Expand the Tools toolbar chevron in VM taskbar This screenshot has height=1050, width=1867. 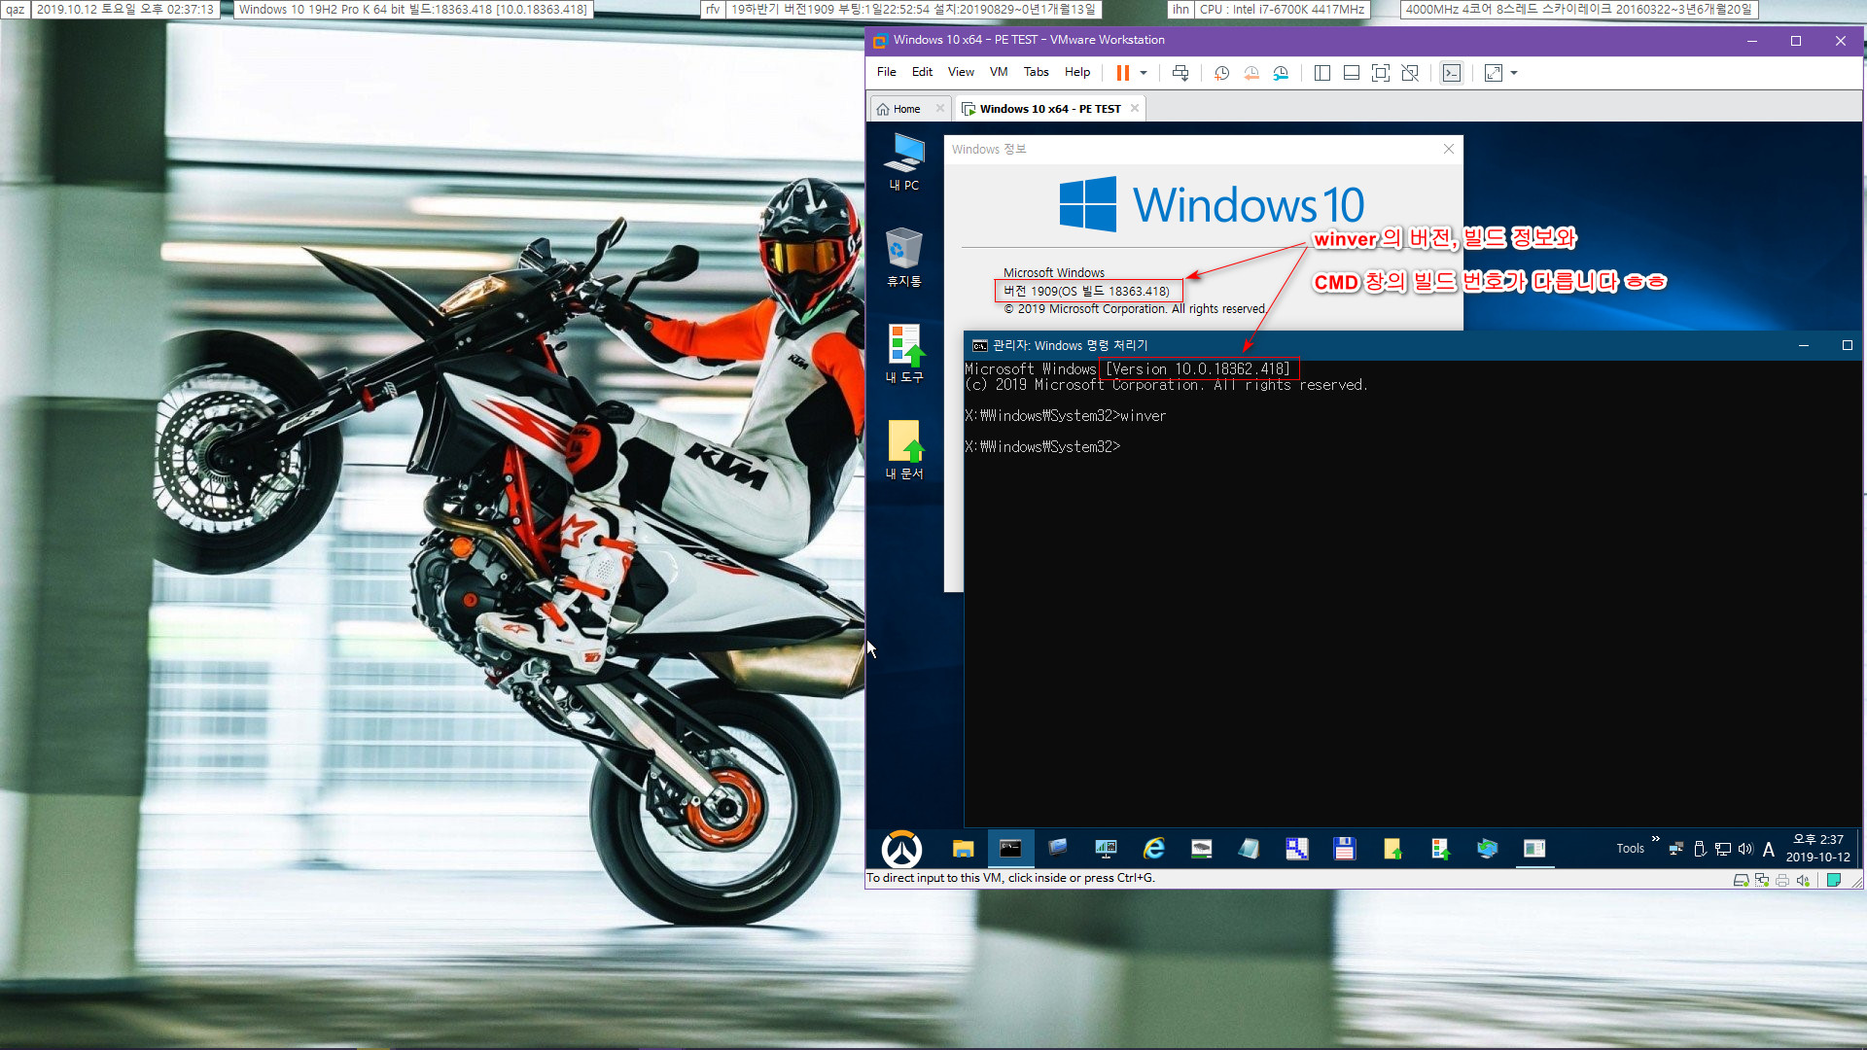pyautogui.click(x=1655, y=838)
